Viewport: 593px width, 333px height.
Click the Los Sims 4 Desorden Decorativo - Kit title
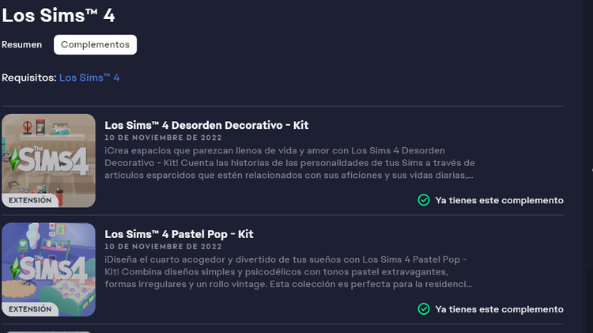[206, 125]
